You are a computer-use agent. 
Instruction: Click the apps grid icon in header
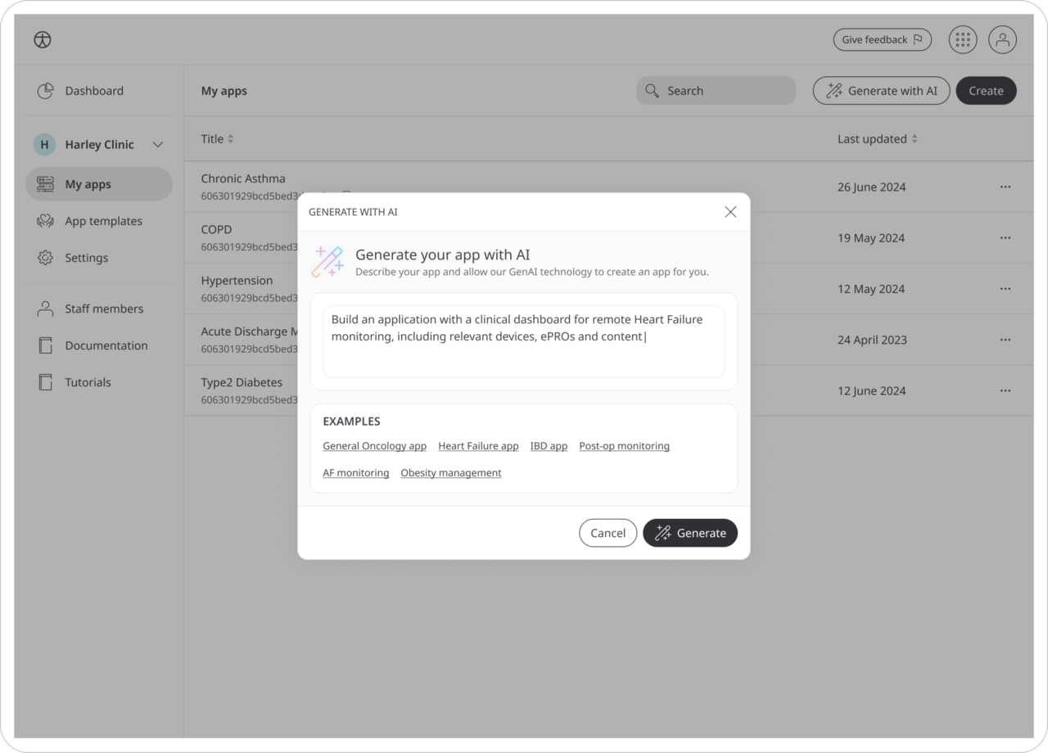click(x=962, y=39)
